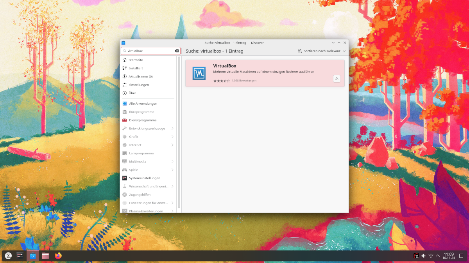This screenshot has width=469, height=263.
Task: Open the application launcher in the taskbar
Action: pyautogui.click(x=8, y=256)
